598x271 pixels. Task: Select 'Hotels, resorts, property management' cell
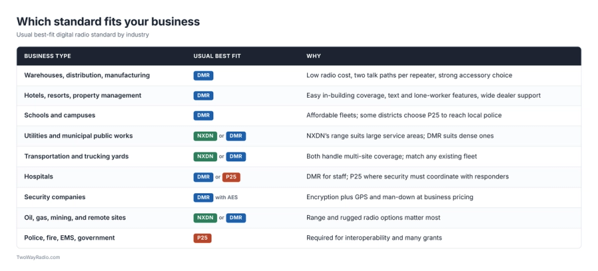pyautogui.click(x=83, y=96)
